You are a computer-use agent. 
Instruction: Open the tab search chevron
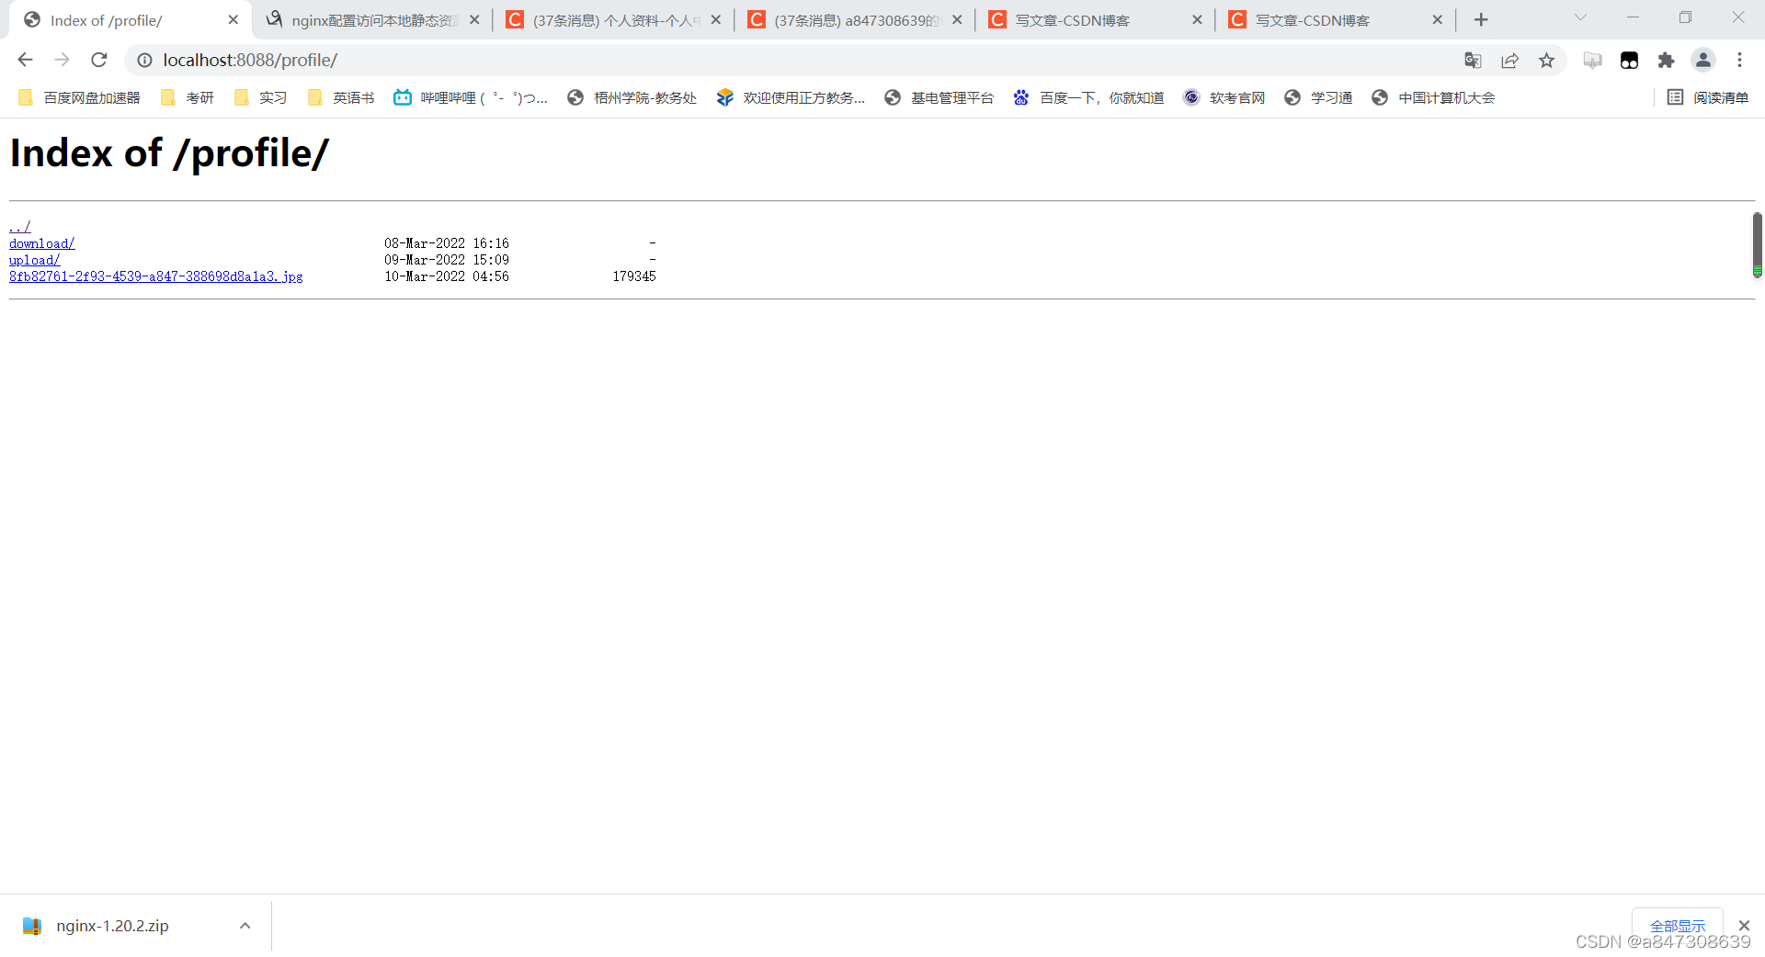tap(1580, 17)
